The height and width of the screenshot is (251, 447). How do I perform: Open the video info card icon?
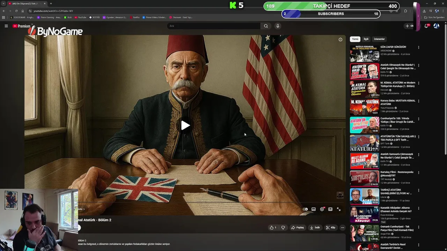point(340,40)
